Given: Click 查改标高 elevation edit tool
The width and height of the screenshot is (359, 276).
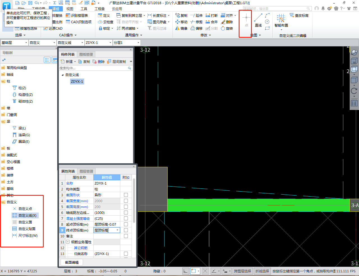Looking at the screenshot, I should 299,15.
